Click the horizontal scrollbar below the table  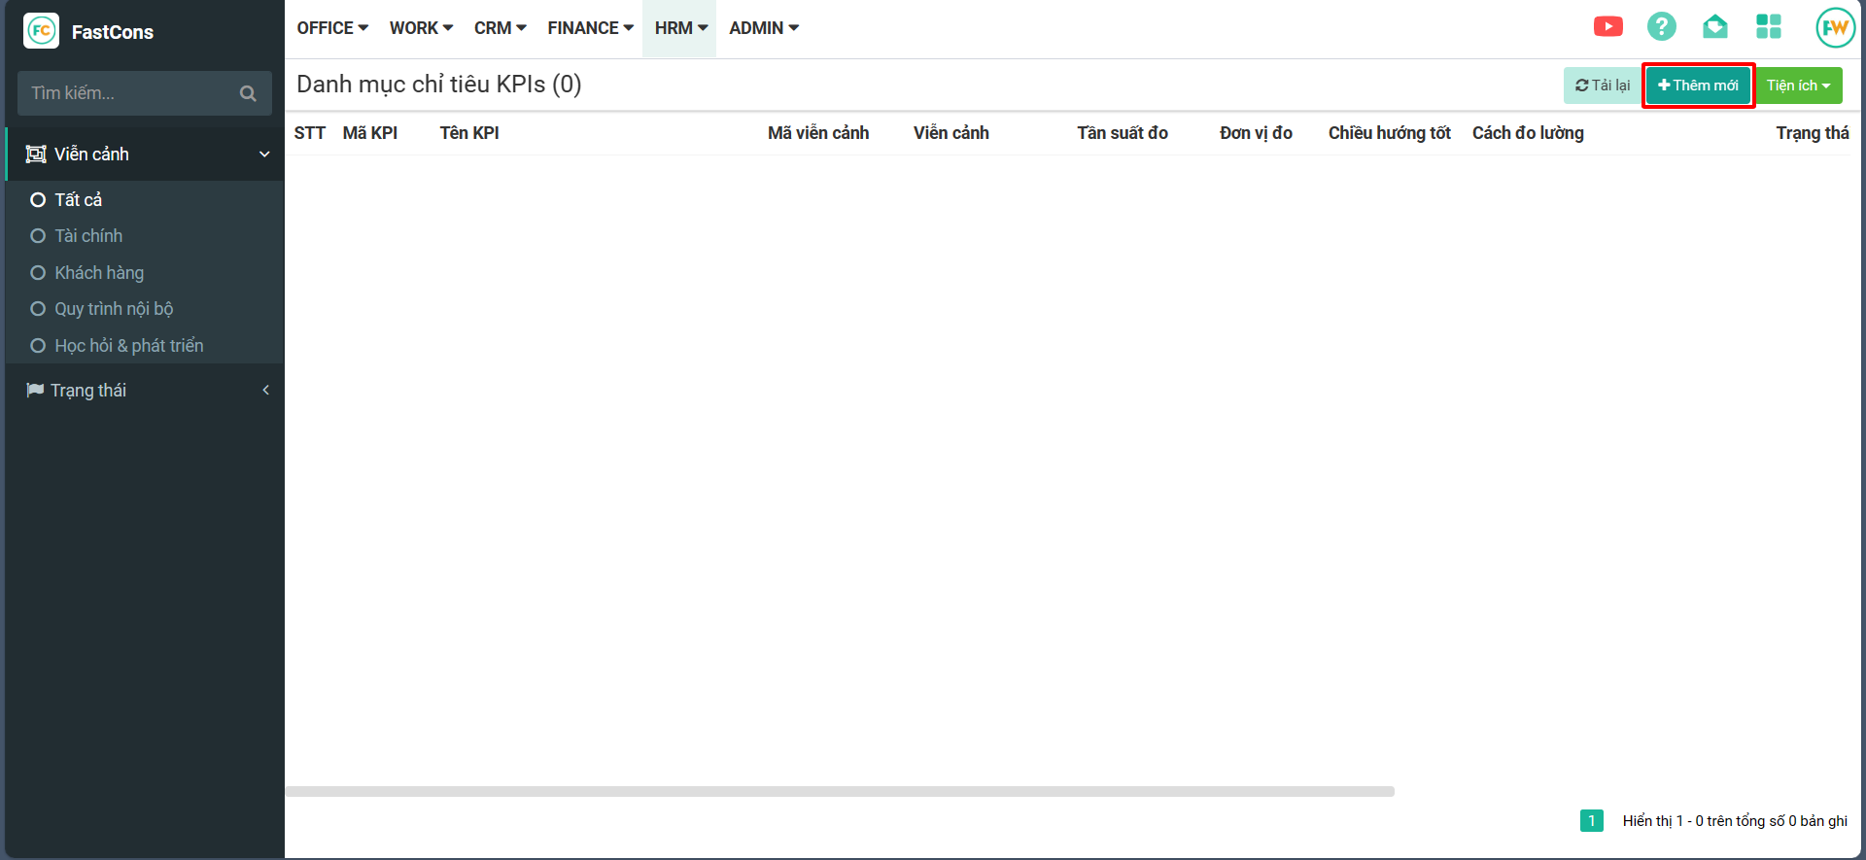[840, 792]
